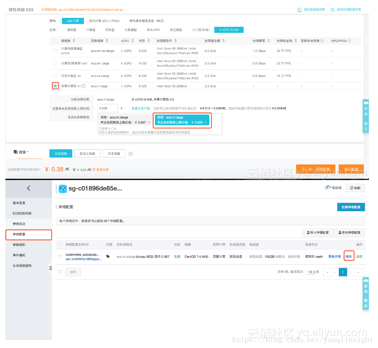Click the 4 vCPU 8 GiB filter tag
Screen dimensions: 378x348
pos(229,30)
